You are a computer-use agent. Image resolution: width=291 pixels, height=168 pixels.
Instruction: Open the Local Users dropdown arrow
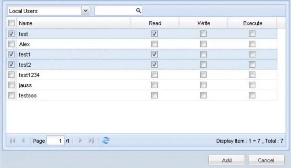coord(86,11)
